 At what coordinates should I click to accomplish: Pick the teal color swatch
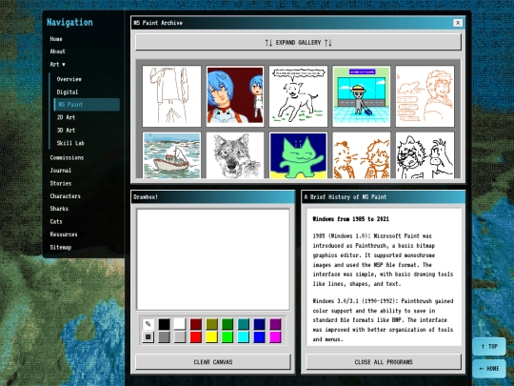(244, 324)
